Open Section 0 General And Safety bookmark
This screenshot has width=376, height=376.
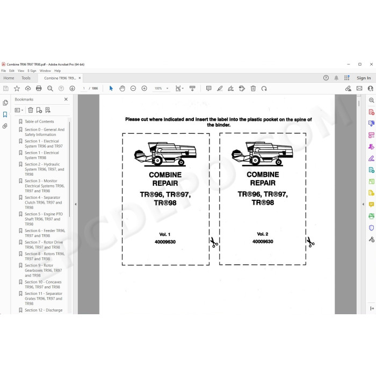point(45,132)
